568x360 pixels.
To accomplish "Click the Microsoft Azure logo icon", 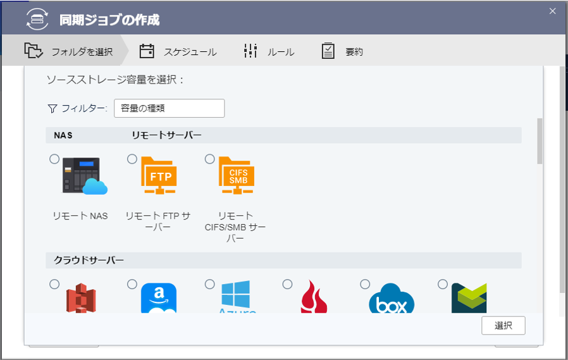I will [x=236, y=299].
